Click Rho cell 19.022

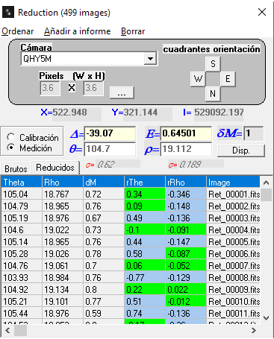(63, 230)
